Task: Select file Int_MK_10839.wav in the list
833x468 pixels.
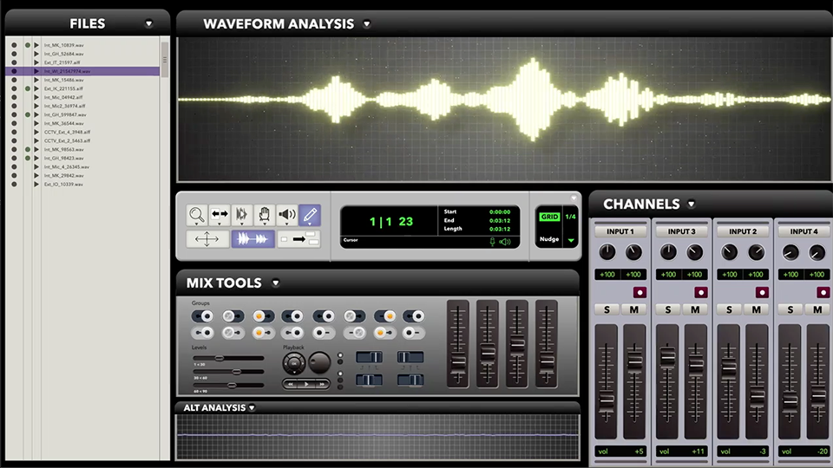Action: click(x=64, y=44)
